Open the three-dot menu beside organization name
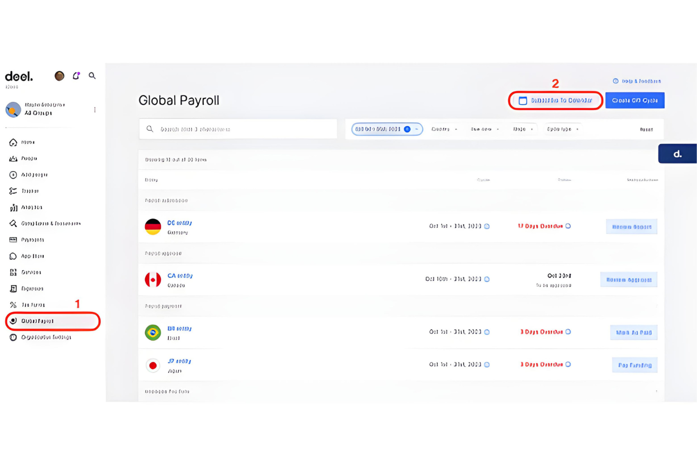 95,109
